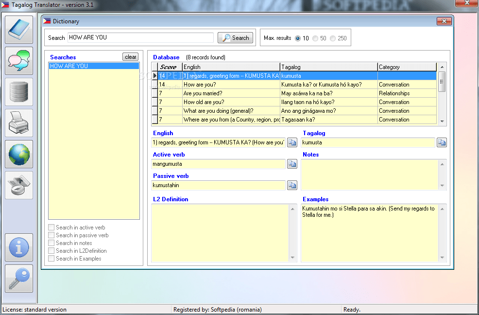479x315 pixels.
Task: Select the 'Tagasaan ka?' table cell
Action: (x=329, y=120)
